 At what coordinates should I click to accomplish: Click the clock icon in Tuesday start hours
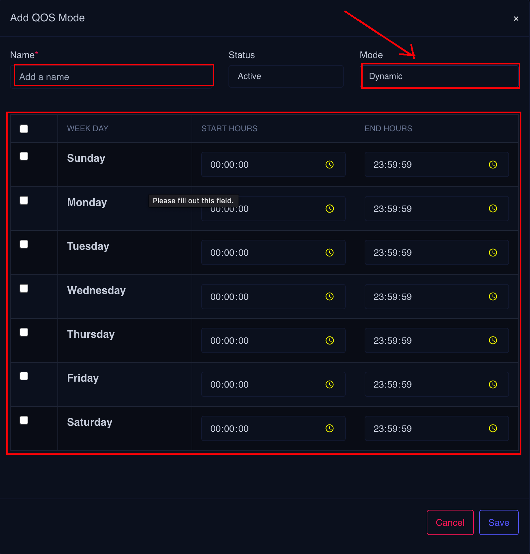click(x=329, y=253)
